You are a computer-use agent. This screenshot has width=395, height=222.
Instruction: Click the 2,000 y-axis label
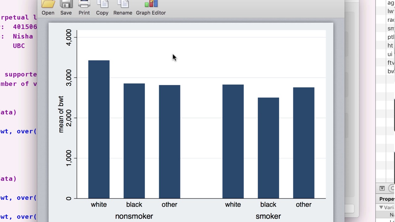point(69,118)
